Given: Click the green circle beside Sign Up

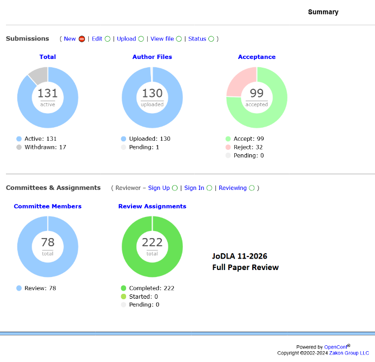Looking at the screenshot, I should (x=175, y=188).
